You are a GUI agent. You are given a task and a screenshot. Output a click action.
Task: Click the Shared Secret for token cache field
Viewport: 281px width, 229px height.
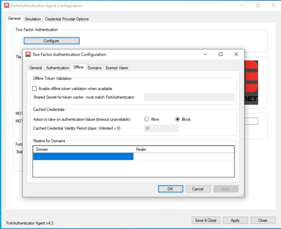(x=189, y=97)
